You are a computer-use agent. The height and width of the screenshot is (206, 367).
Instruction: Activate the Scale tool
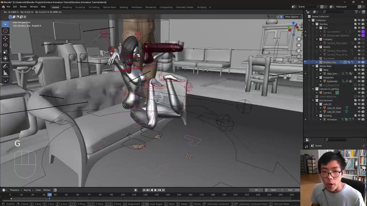tap(5, 52)
